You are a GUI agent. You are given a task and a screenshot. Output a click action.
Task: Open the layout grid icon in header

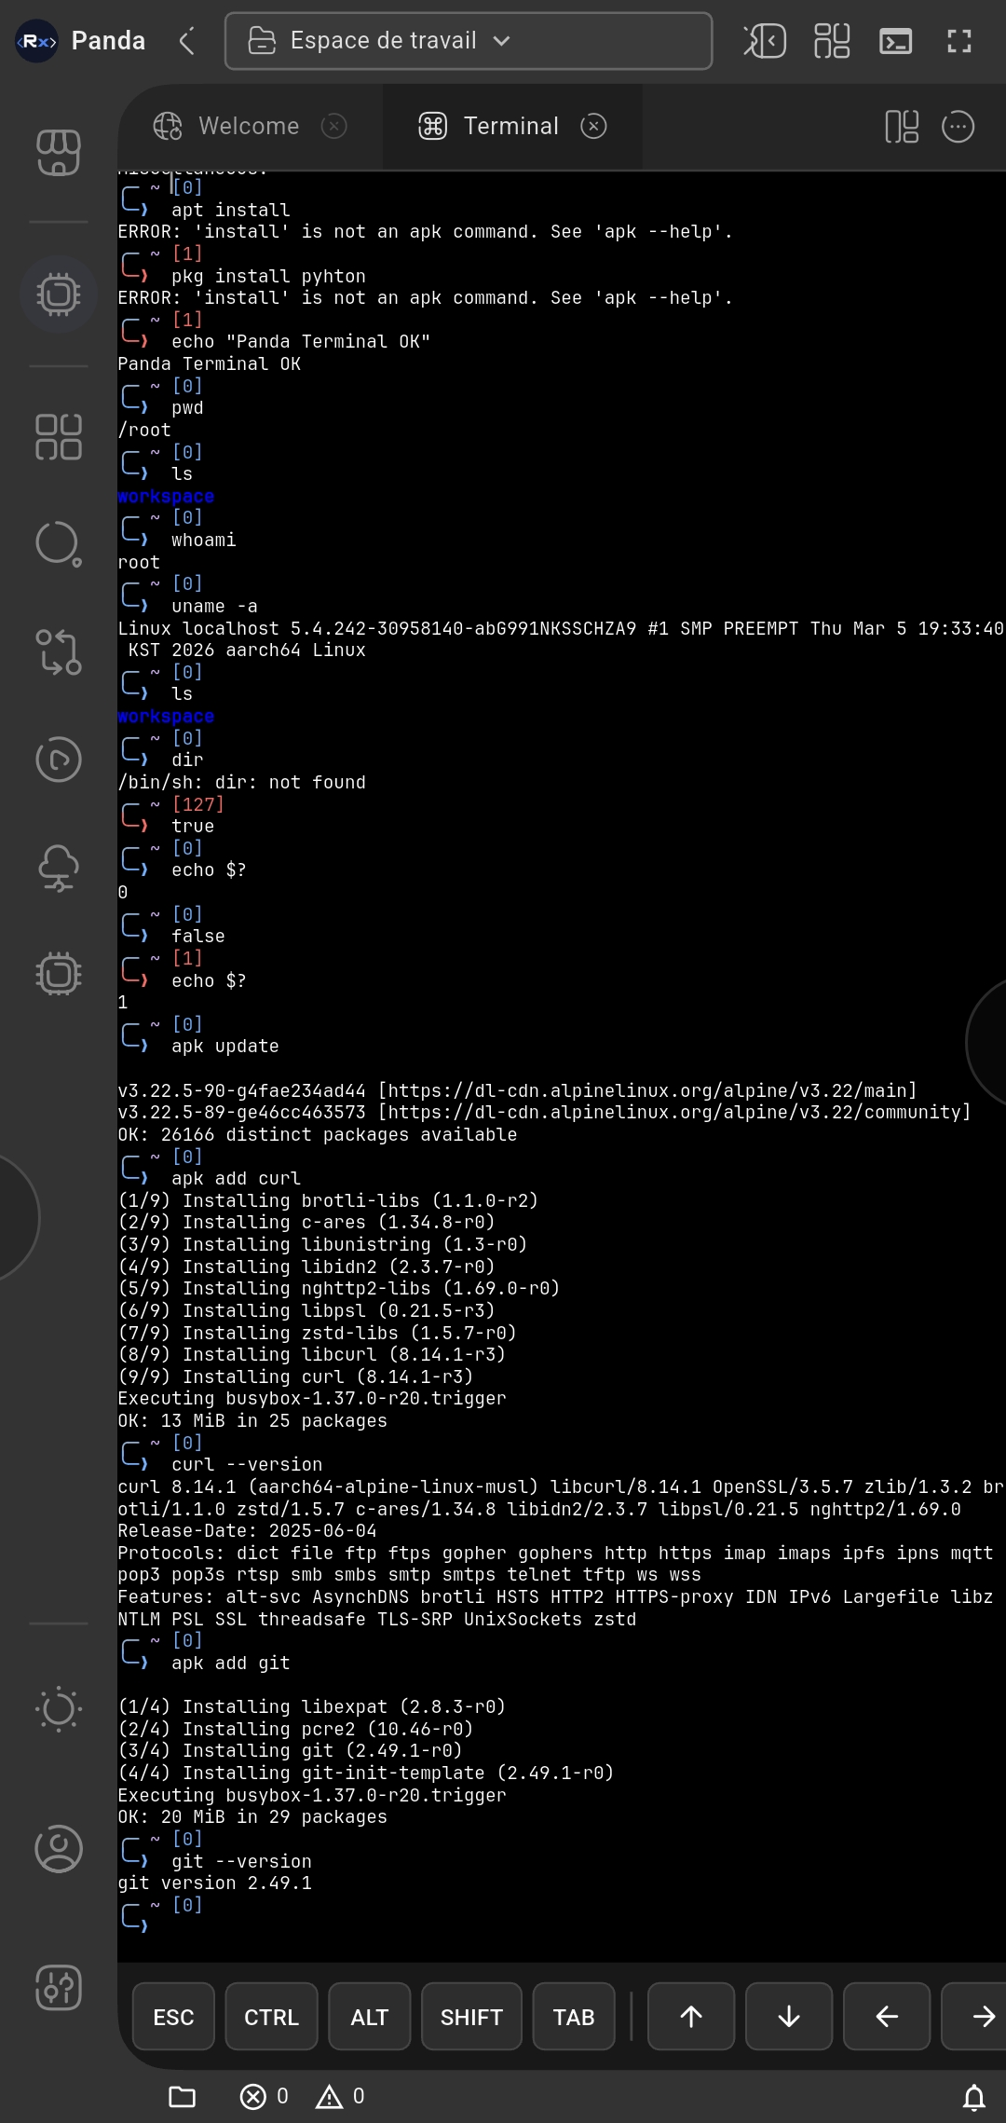tap(832, 41)
